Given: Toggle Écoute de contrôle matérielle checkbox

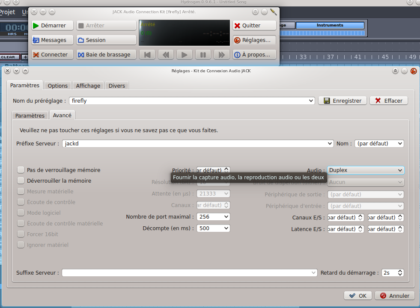Looking at the screenshot, I should pos(21,223).
